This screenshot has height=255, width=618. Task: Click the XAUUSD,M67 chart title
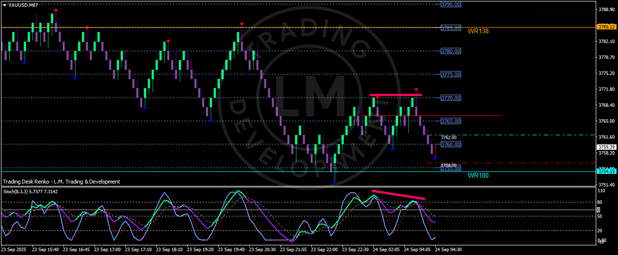tap(23, 5)
